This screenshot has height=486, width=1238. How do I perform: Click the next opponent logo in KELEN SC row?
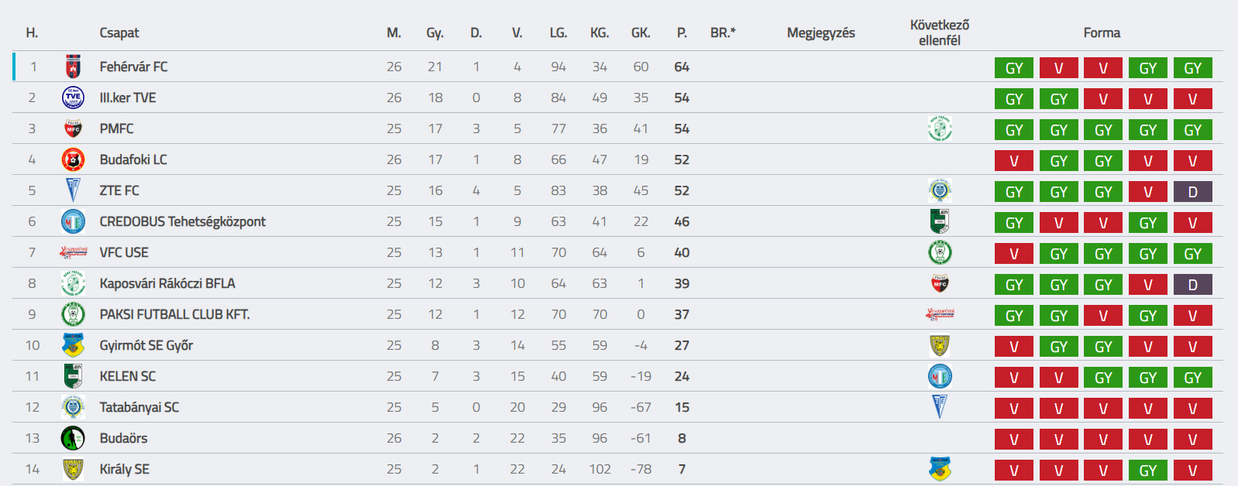940,376
